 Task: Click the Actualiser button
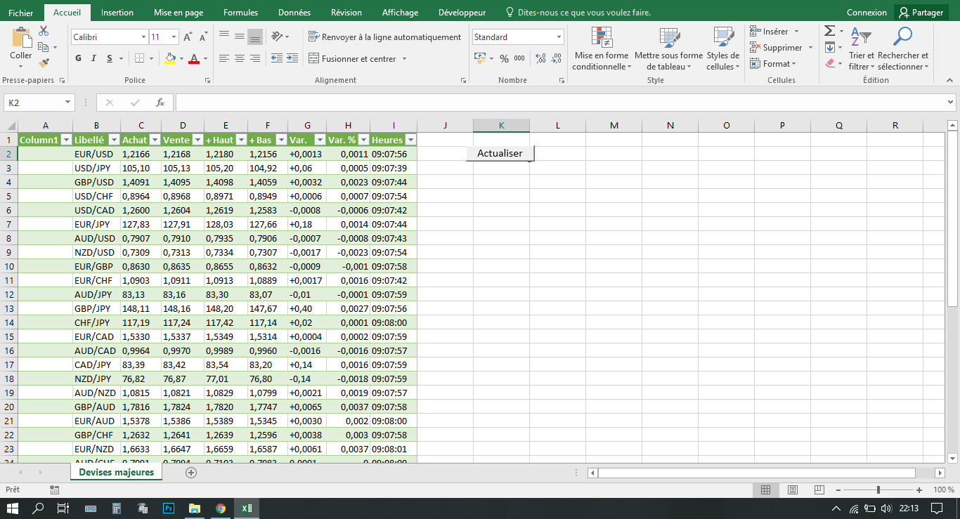pos(500,153)
